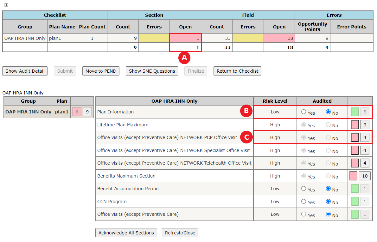The width and height of the screenshot is (377, 242).
Task: Open the CCN Program section link
Action: coord(112,202)
